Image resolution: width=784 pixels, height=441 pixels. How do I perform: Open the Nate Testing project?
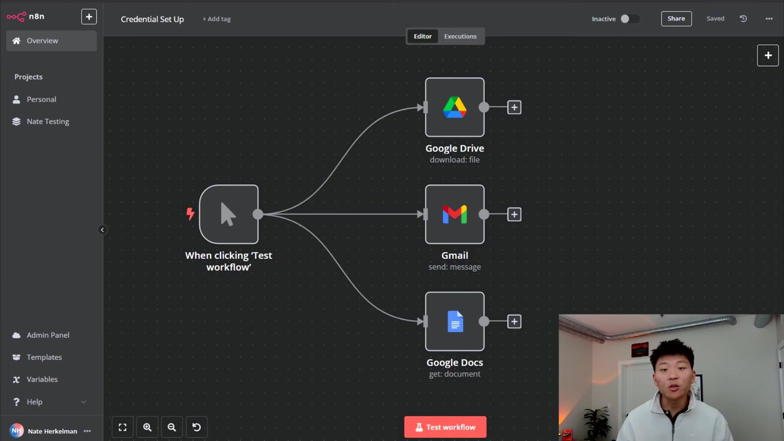point(51,121)
